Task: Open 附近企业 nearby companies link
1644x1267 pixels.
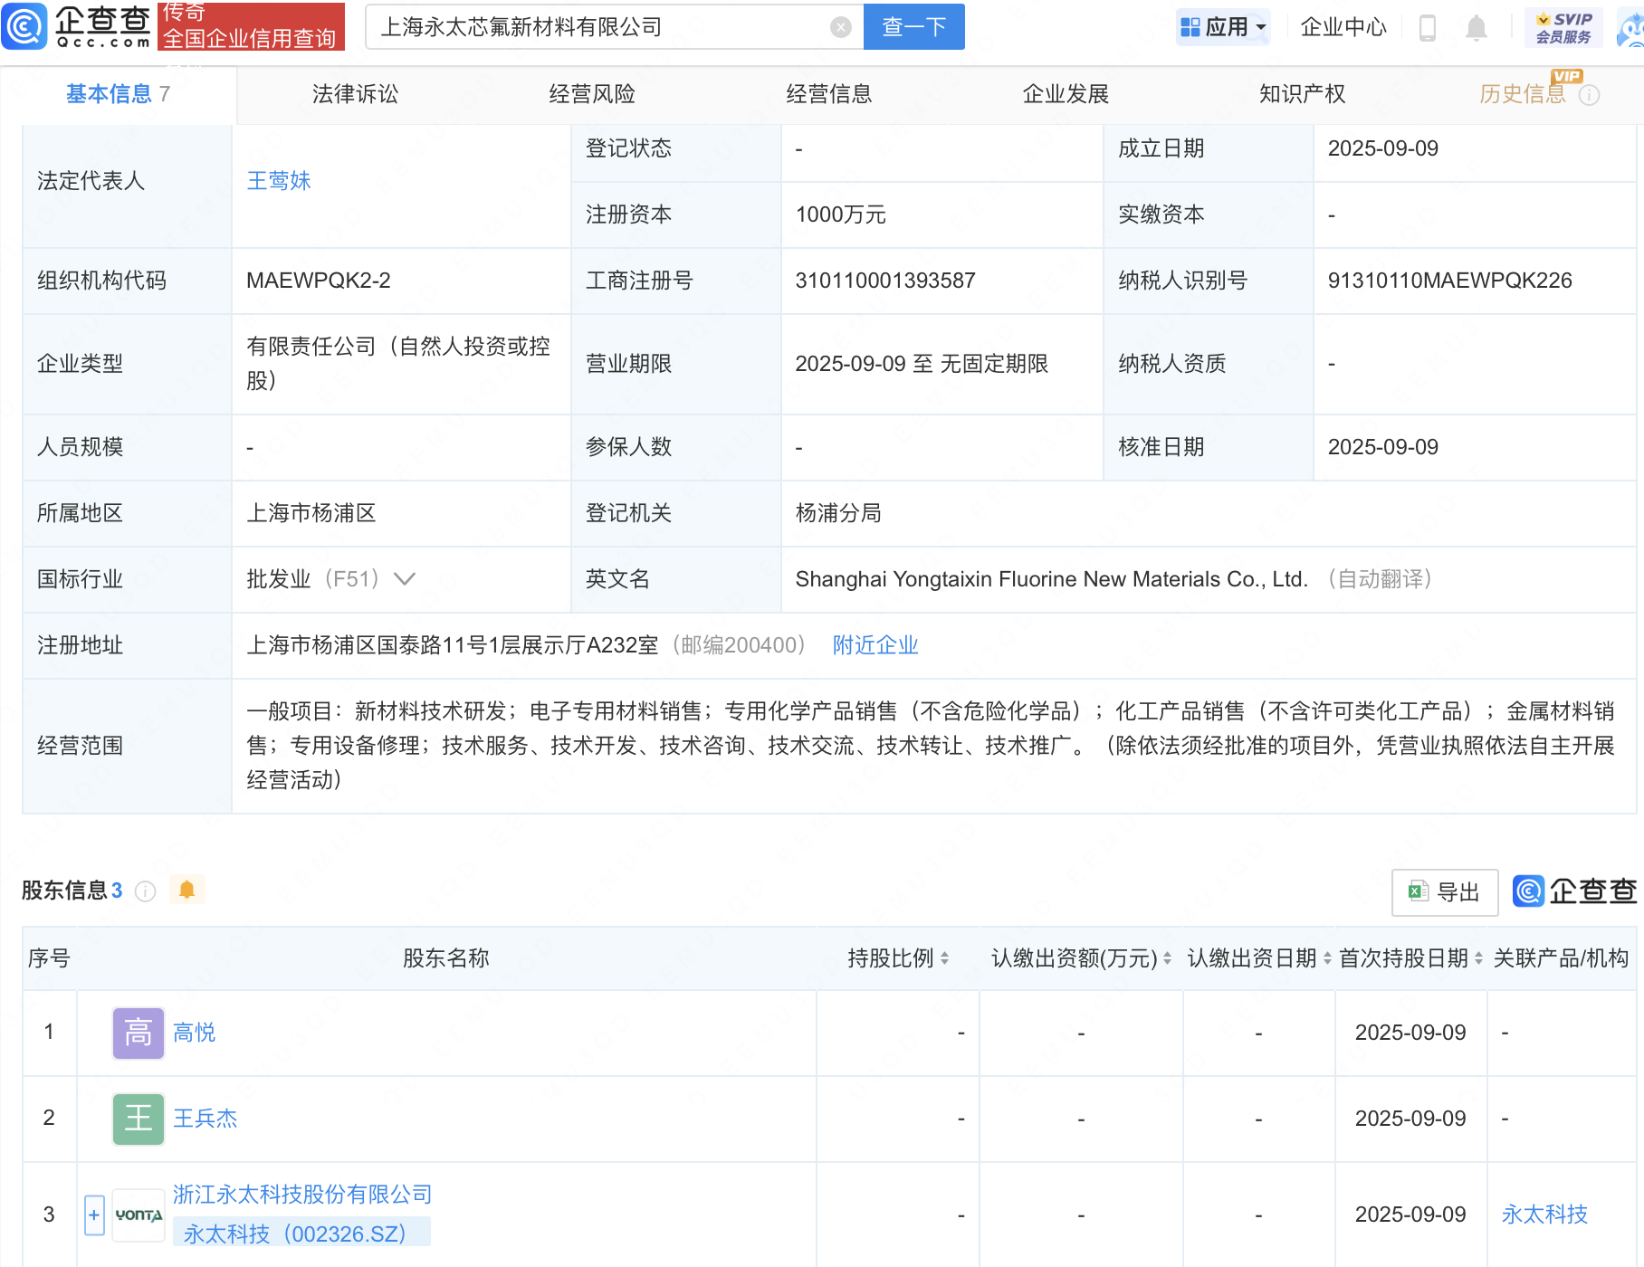Action: [875, 645]
